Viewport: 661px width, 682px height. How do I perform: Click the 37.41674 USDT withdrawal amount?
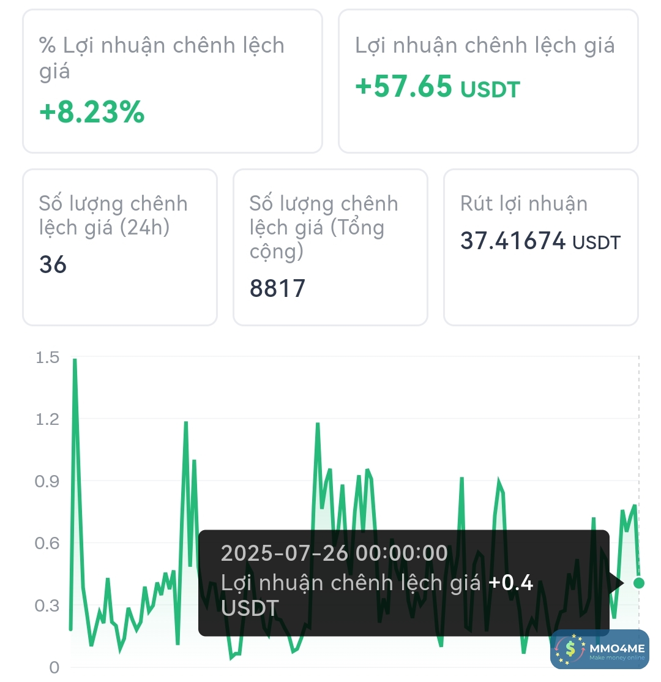tap(540, 242)
